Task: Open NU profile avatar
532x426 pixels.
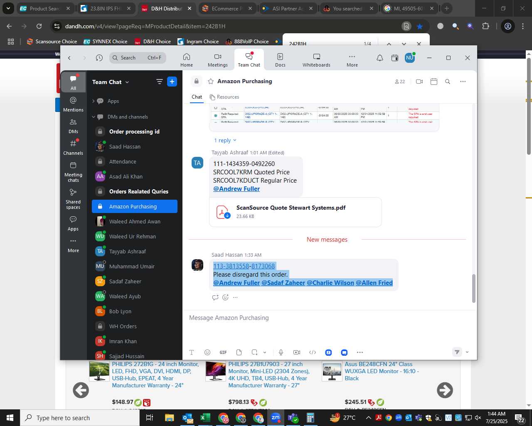Action: click(x=410, y=58)
